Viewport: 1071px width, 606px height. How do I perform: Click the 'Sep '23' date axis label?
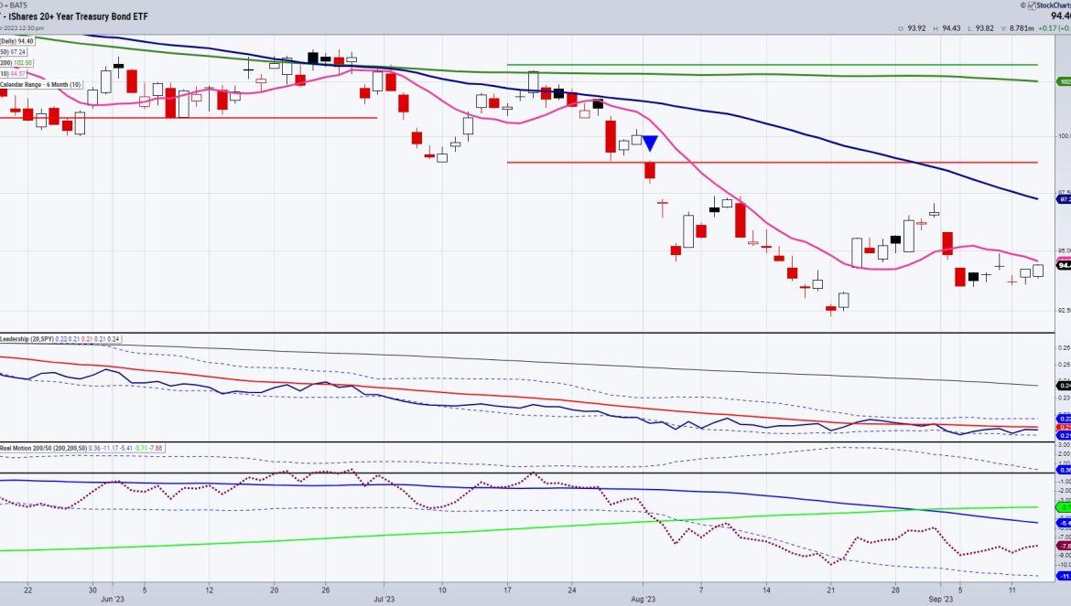pos(940,600)
